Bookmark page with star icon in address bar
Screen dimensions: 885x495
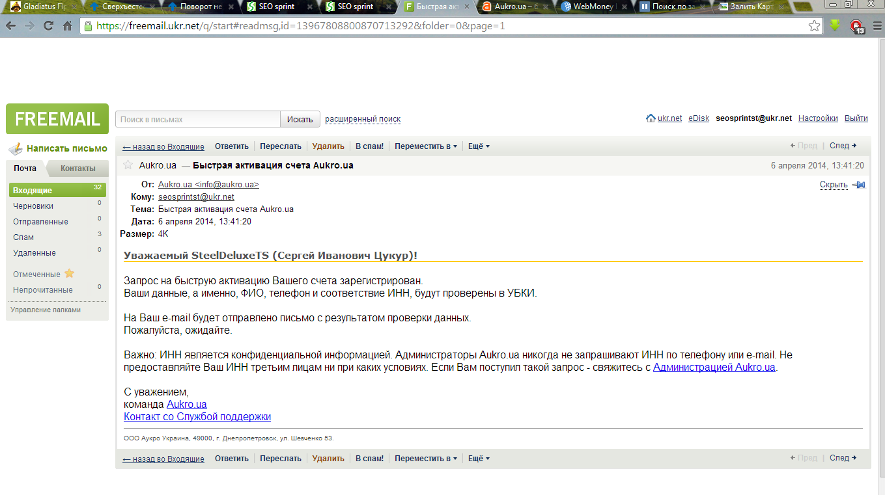point(814,27)
